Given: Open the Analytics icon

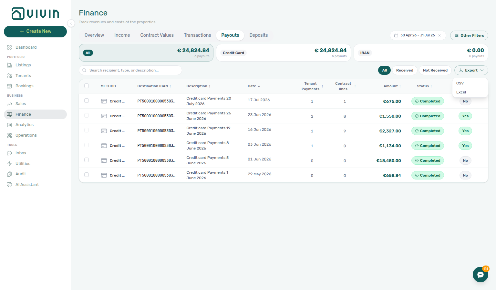Looking at the screenshot, I should point(9,125).
